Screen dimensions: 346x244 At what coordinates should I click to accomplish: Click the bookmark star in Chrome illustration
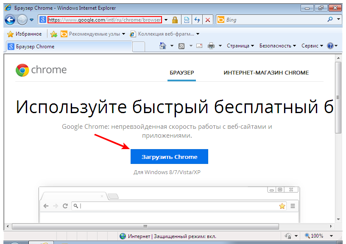tap(282, 206)
